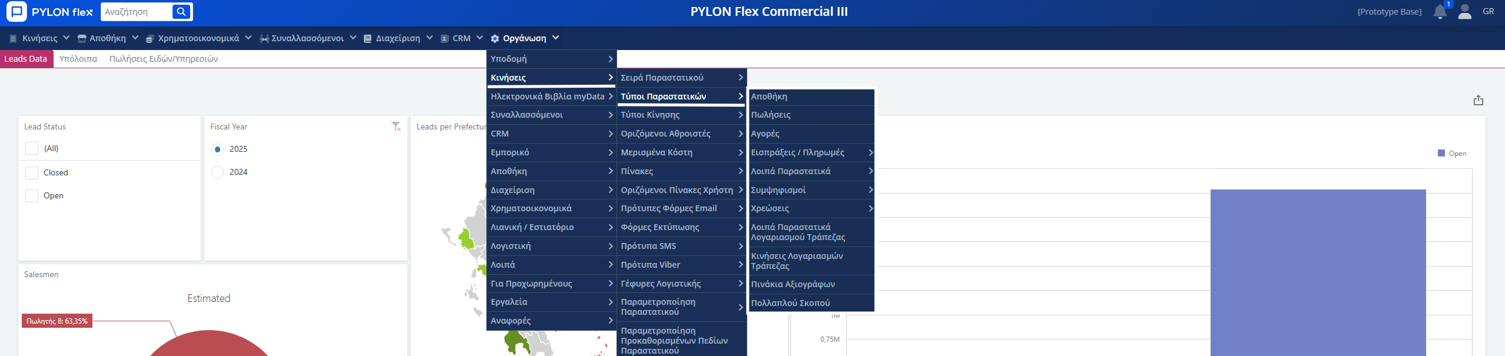This screenshot has width=1505, height=356.
Task: Expand the Κινήσεις top menu chevron
Action: 66,38
